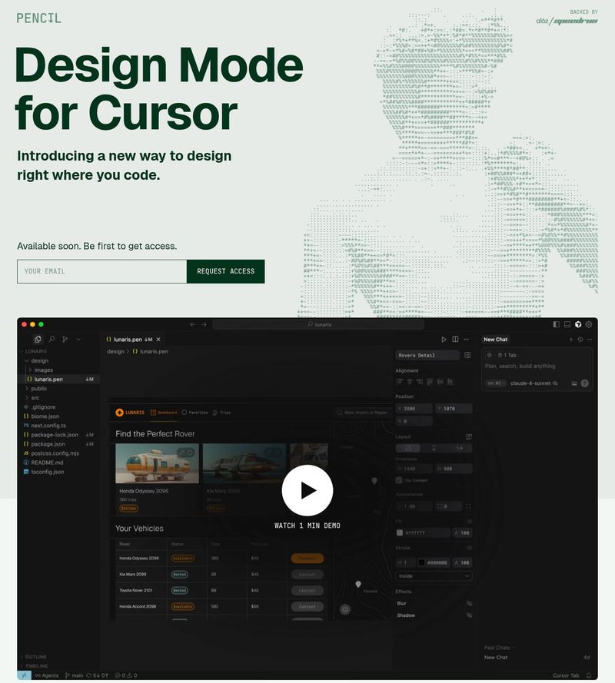Enable the Blur effect toggle
The width and height of the screenshot is (615, 683).
[x=470, y=603]
